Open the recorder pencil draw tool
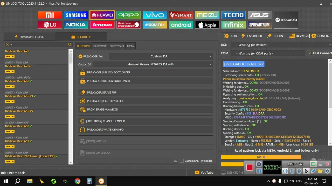332x186 pixels. [x=313, y=171]
